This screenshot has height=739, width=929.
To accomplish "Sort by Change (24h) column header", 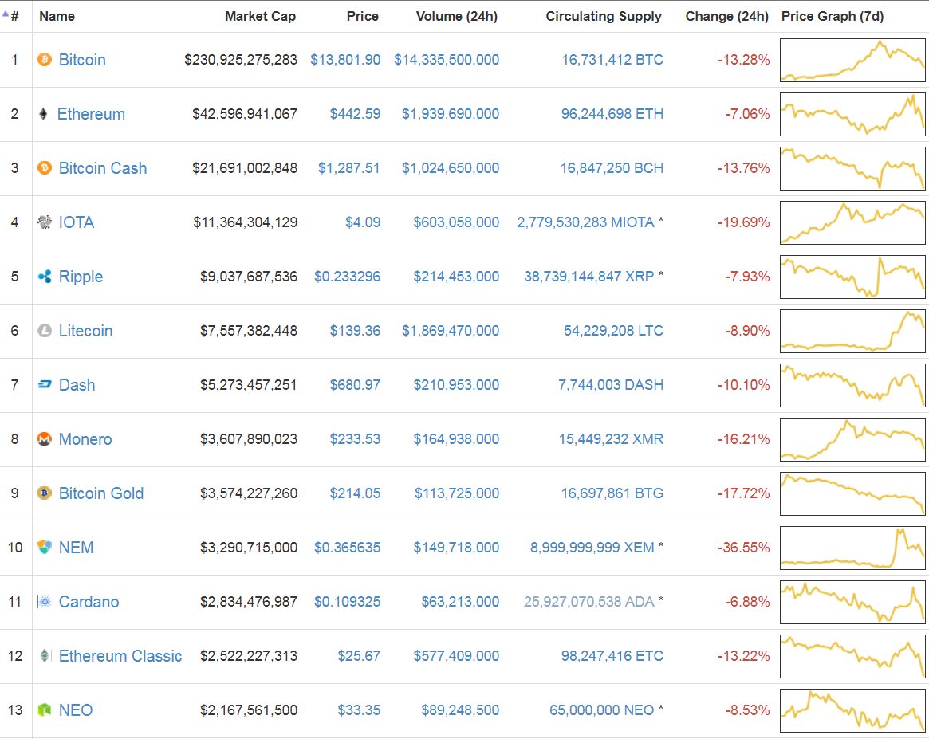I will coord(727,16).
